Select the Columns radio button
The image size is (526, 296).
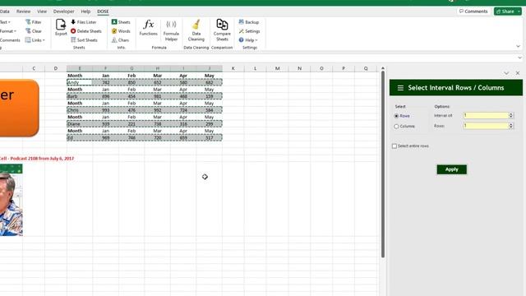click(x=396, y=127)
